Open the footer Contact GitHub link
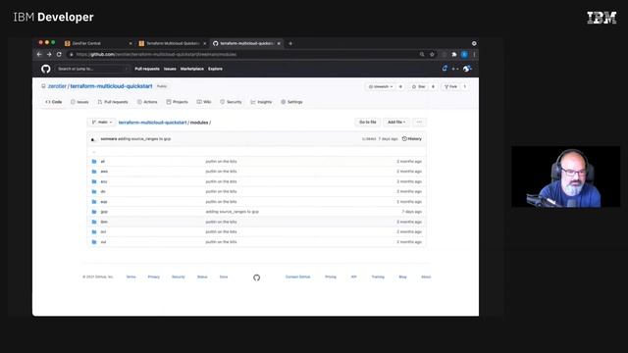This screenshot has height=353, width=628. click(x=297, y=277)
